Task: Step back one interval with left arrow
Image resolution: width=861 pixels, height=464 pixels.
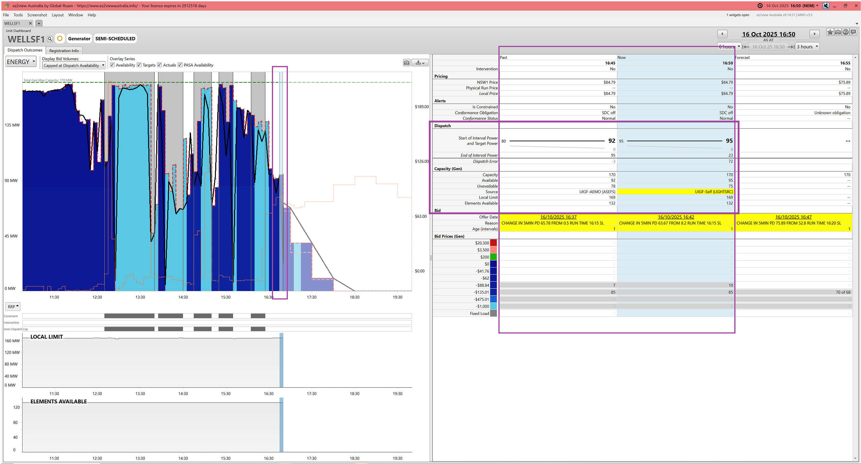Action: (722, 34)
